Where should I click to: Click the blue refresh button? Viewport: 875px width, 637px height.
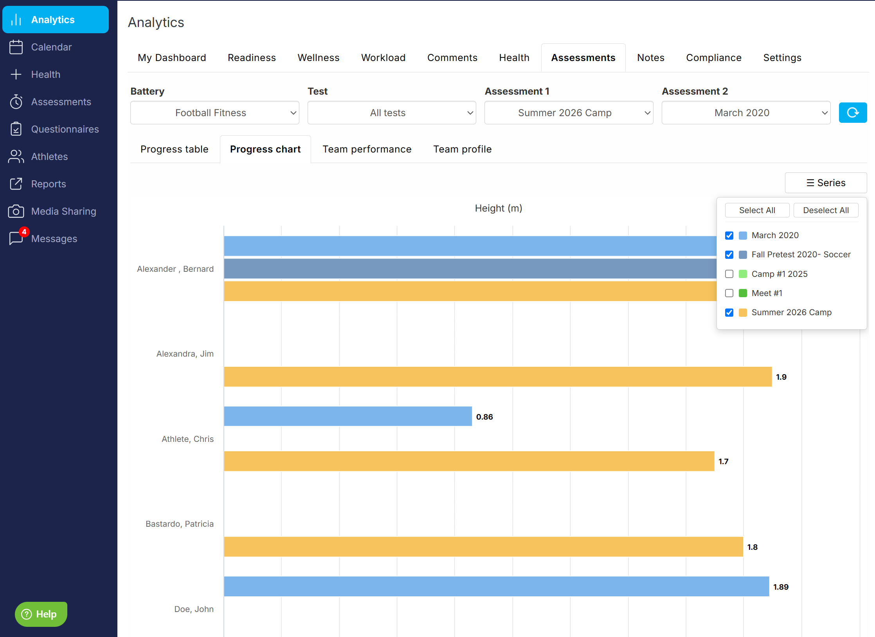(x=853, y=113)
